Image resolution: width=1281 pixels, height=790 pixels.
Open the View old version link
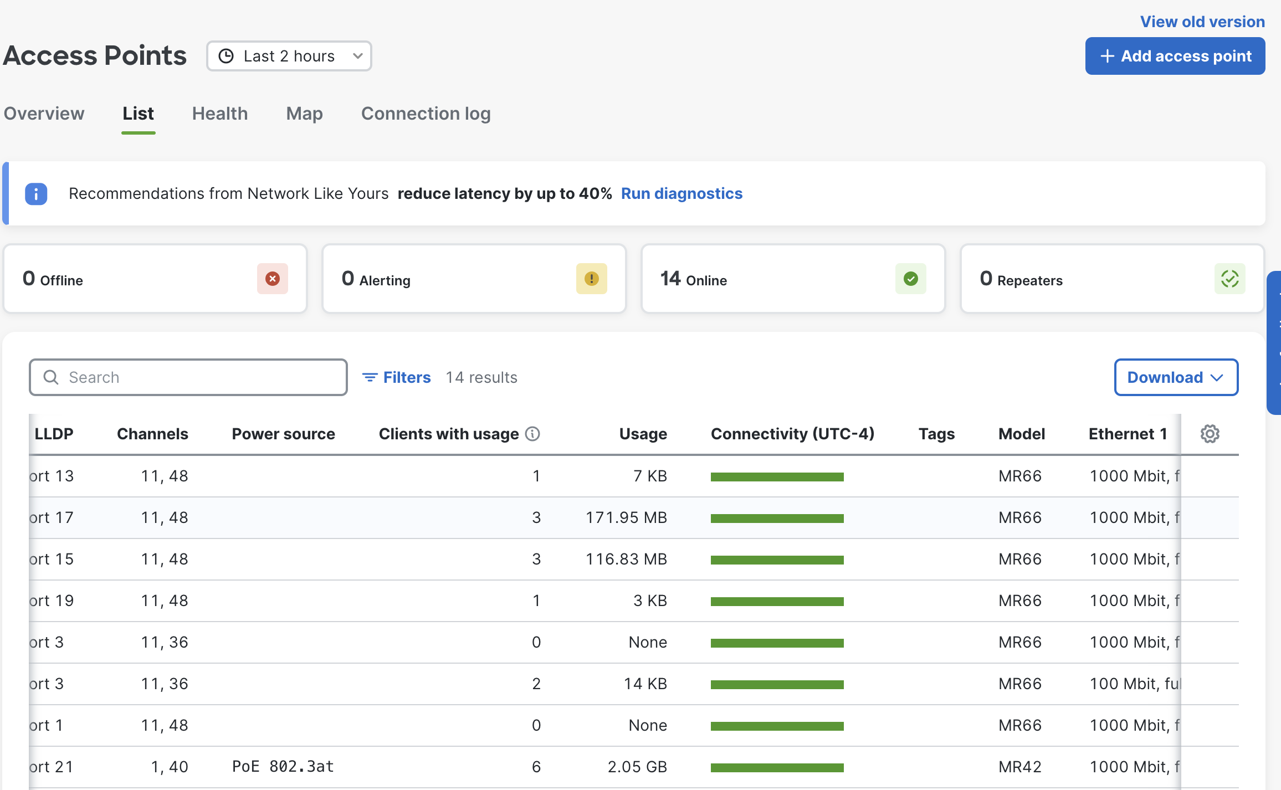(1202, 22)
